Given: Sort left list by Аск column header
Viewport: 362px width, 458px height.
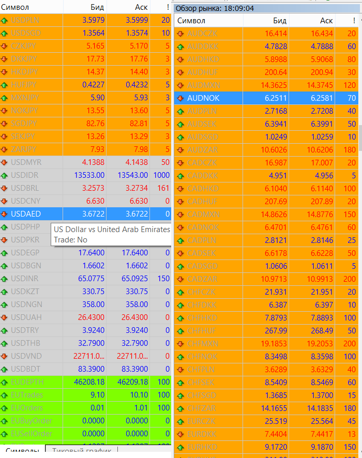Looking at the screenshot, I should coord(128,7).
